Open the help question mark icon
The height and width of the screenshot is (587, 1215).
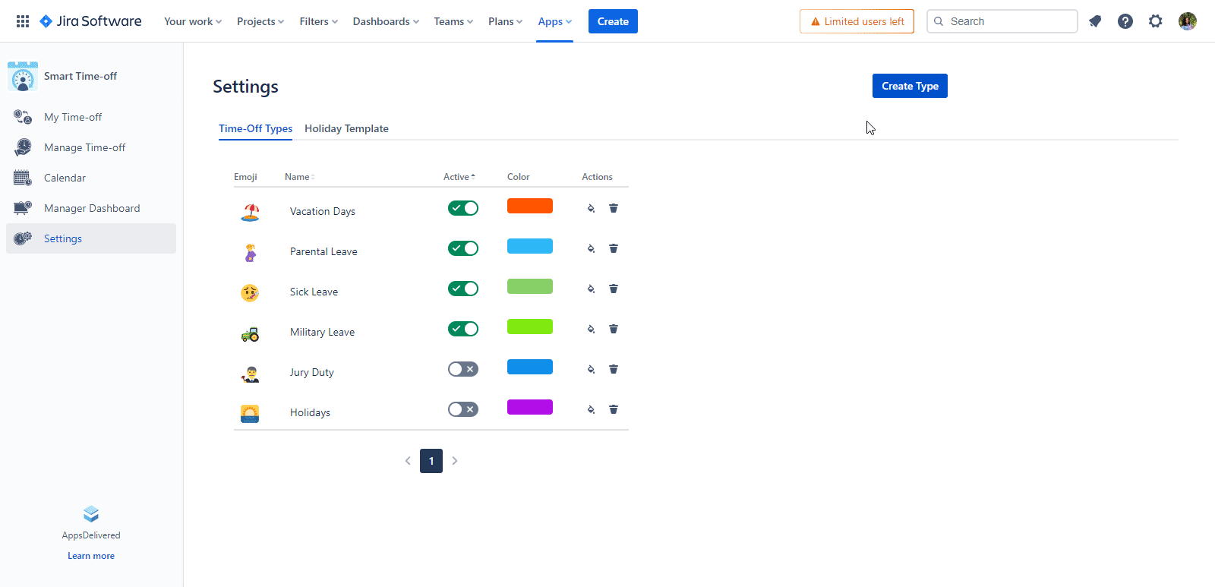pos(1125,21)
